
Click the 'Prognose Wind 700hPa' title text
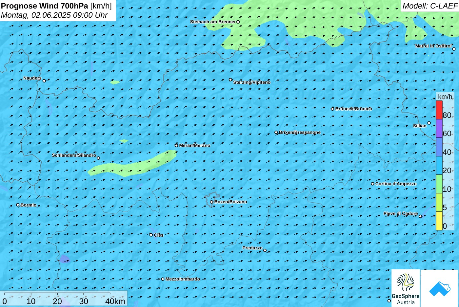[x=45, y=6]
